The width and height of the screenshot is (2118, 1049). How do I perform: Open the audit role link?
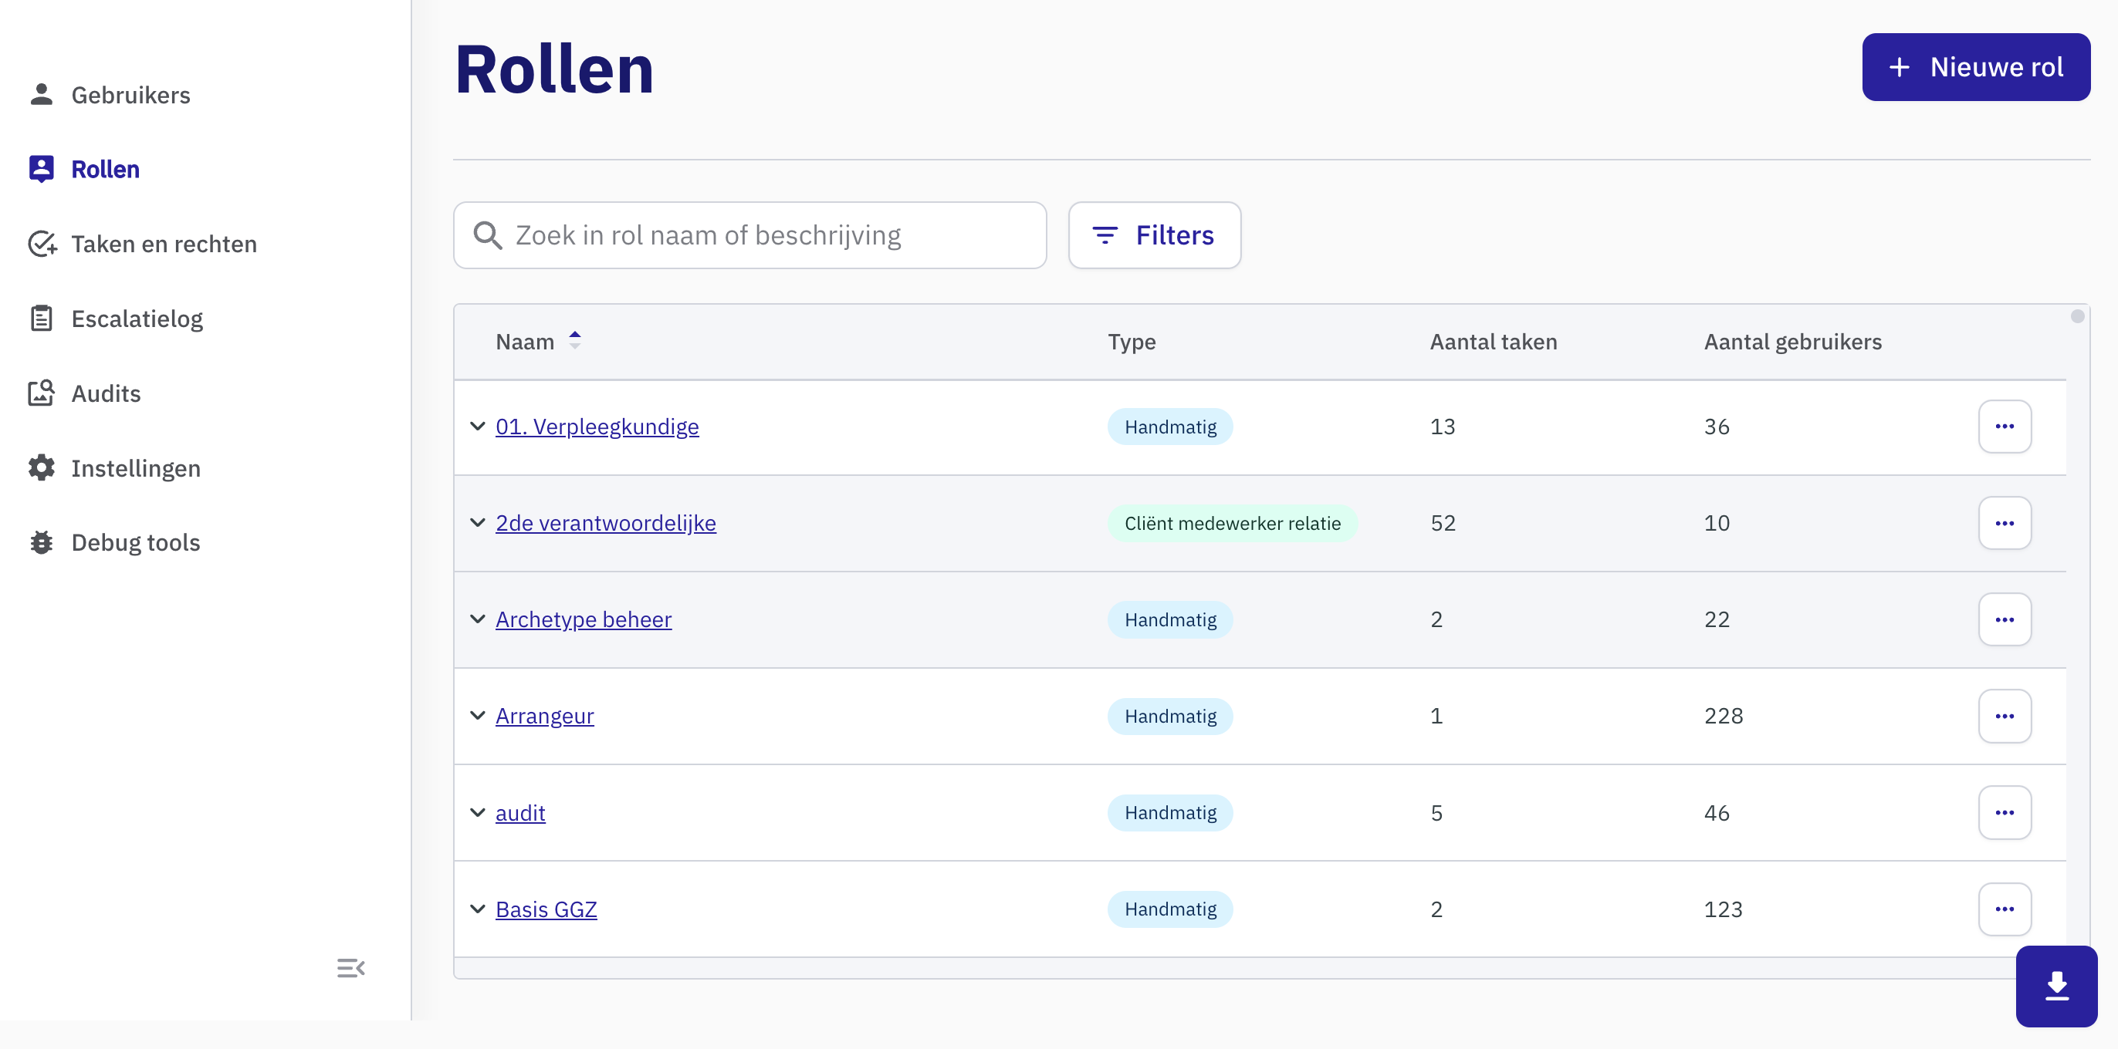(x=520, y=812)
